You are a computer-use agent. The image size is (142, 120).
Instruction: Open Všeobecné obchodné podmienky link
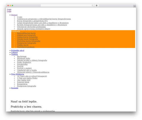(x=32, y=27)
